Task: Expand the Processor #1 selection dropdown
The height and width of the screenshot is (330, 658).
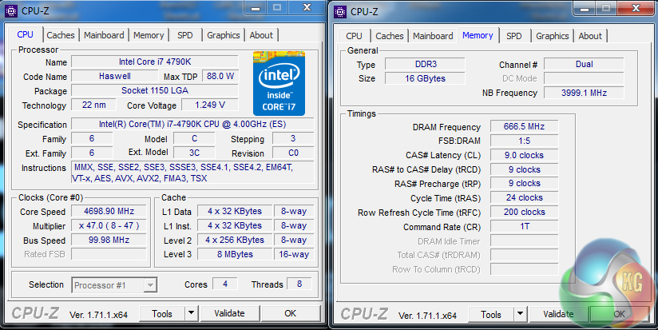Action: pos(150,285)
